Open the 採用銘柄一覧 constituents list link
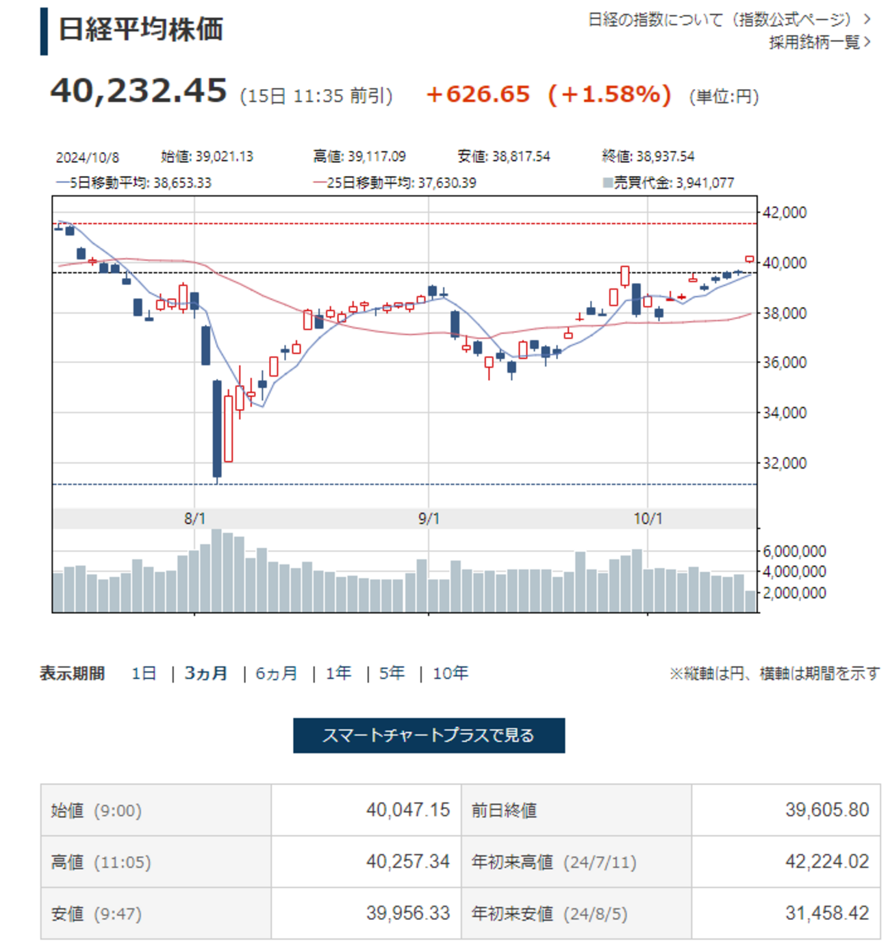 point(813,42)
